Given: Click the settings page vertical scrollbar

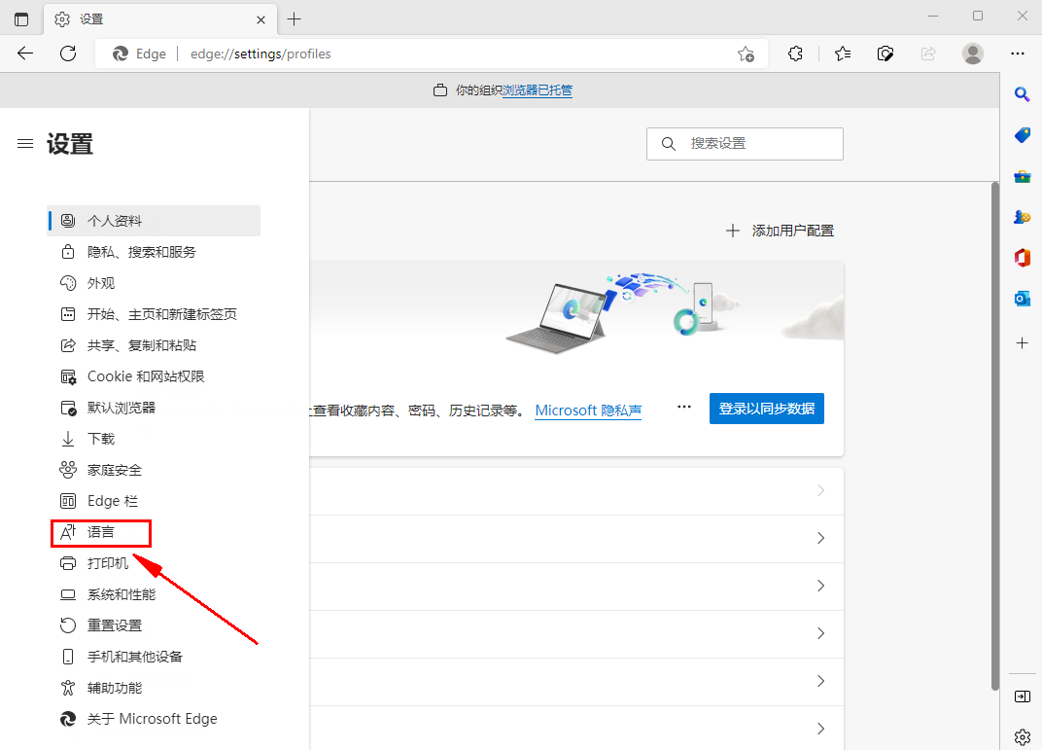Looking at the screenshot, I should point(994,436).
